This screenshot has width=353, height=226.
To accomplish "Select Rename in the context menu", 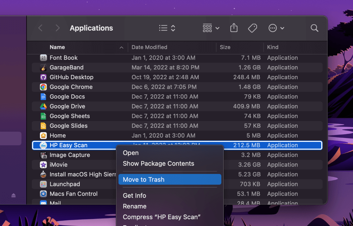I will 134,206.
